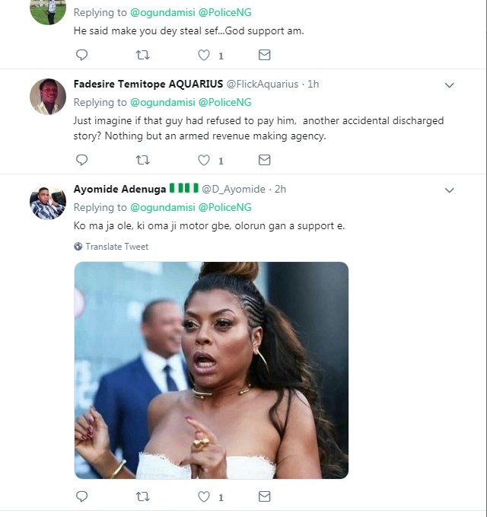Like Fadesire Temitope's tweet
This screenshot has width=487, height=517.
(x=204, y=160)
